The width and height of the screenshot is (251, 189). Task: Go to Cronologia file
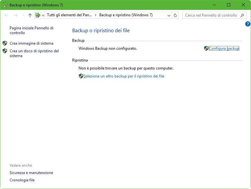22,180
